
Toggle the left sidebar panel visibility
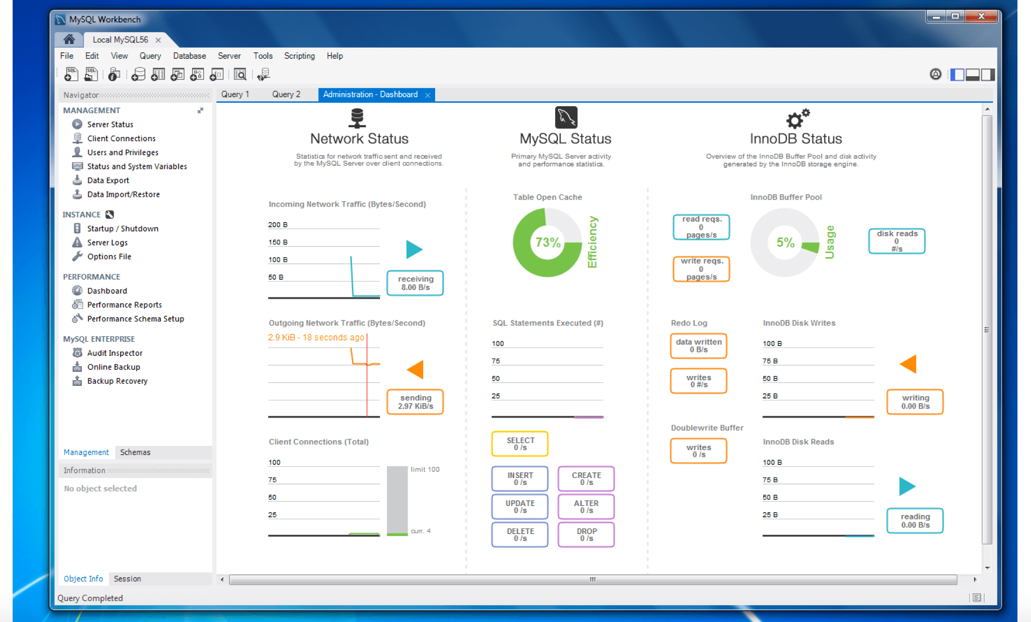pyautogui.click(x=957, y=74)
